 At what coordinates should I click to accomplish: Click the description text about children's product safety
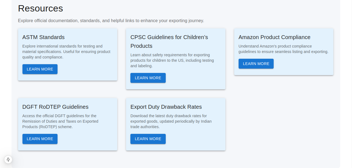172,60
